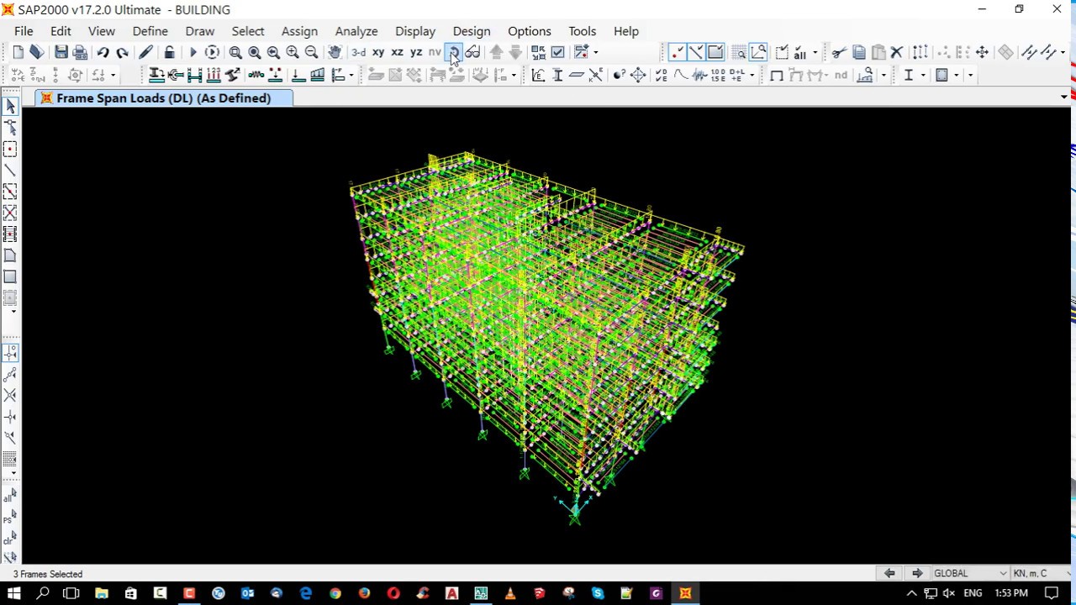Screen dimensions: 1076x605
Task: Run analysis with the play arrow icon
Action: (x=193, y=52)
